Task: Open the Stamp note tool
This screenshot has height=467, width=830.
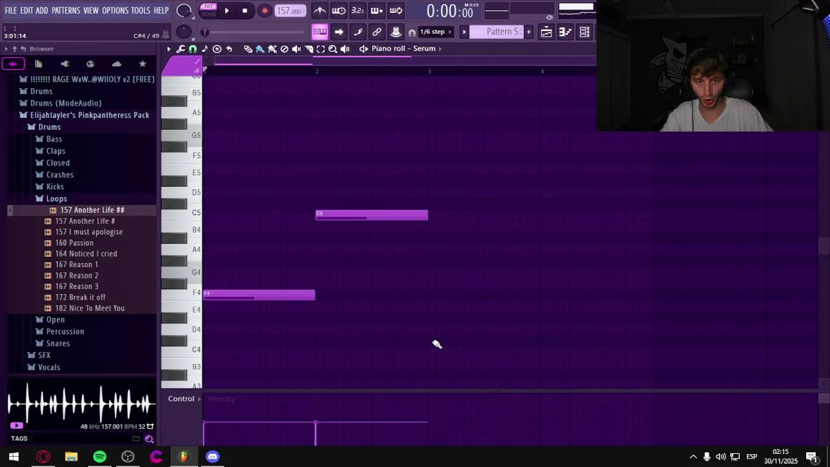Action: pyautogui.click(x=205, y=49)
